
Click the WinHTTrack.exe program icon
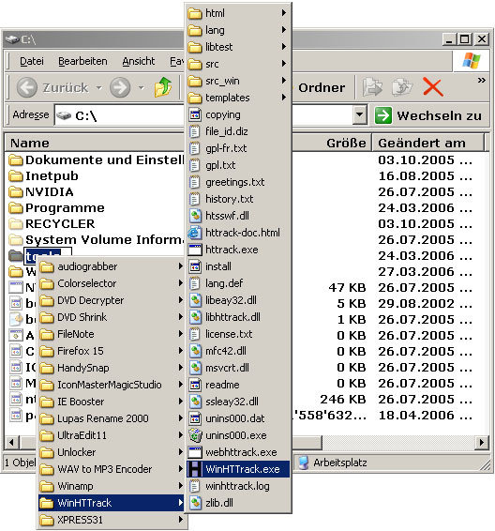pyautogui.click(x=195, y=469)
